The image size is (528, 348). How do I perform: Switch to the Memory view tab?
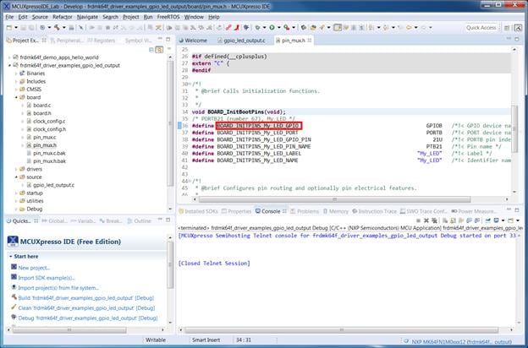[338, 211]
